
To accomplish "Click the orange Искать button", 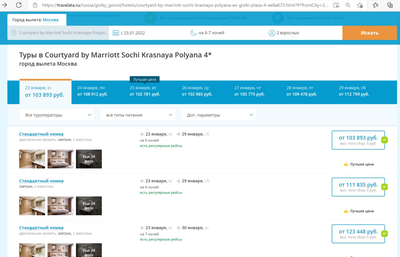I will tap(370, 33).
